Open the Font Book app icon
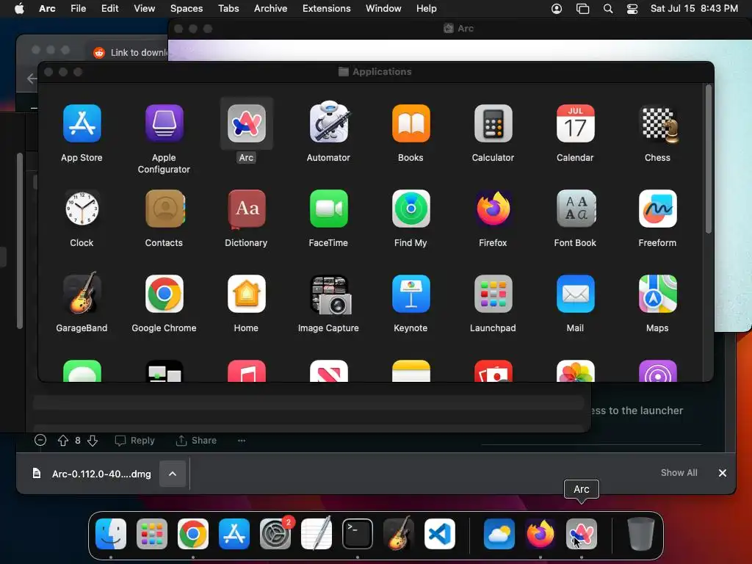Image resolution: width=752 pixels, height=564 pixels. pos(576,209)
